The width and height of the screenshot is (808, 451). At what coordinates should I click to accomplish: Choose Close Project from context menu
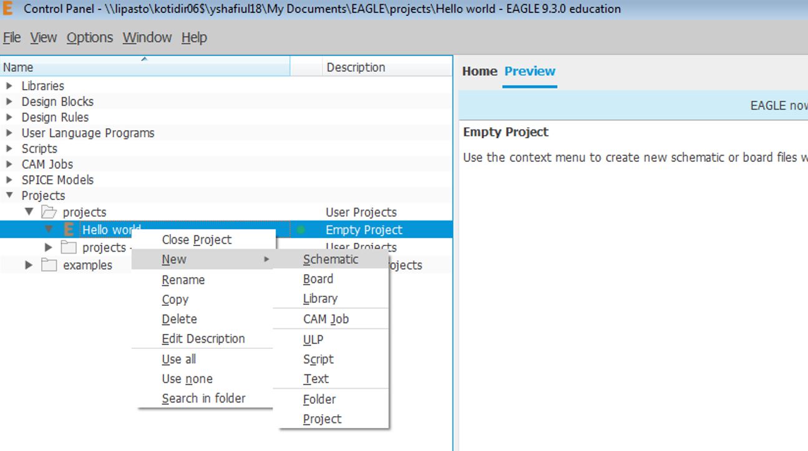tap(203, 240)
